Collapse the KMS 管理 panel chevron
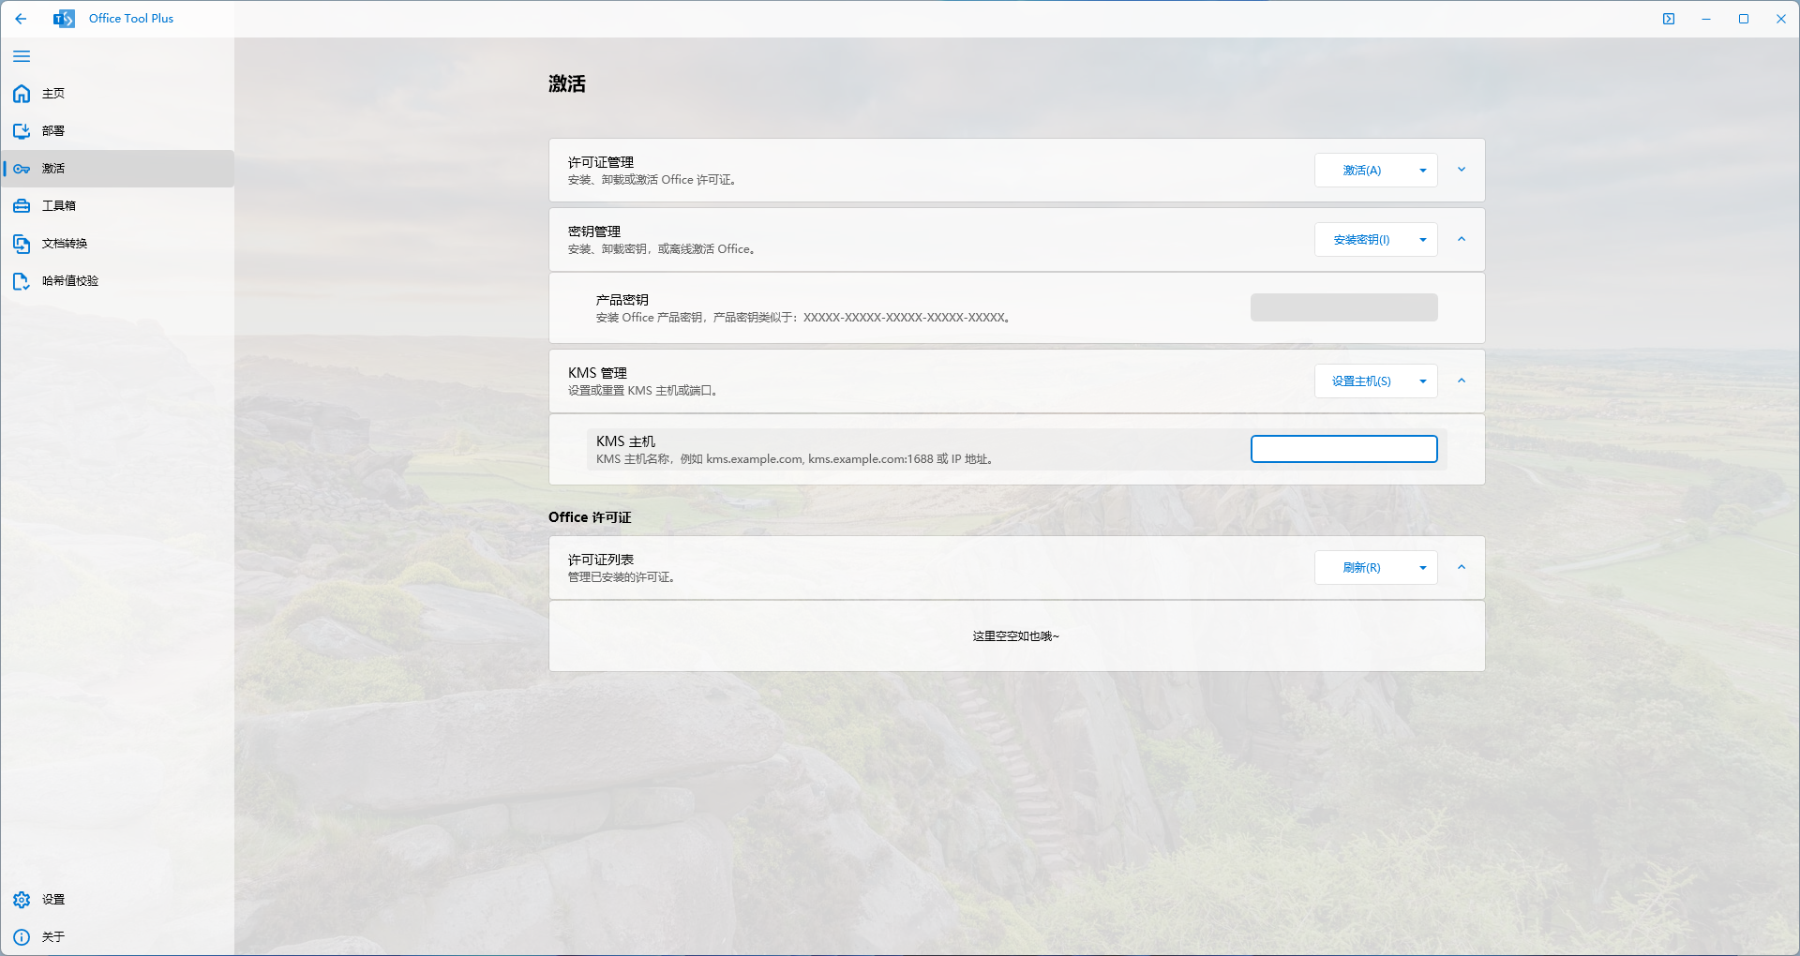Image resolution: width=1800 pixels, height=956 pixels. [1461, 381]
